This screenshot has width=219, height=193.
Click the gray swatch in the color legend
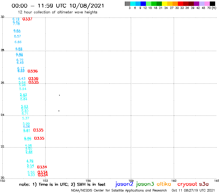coord(128,4)
